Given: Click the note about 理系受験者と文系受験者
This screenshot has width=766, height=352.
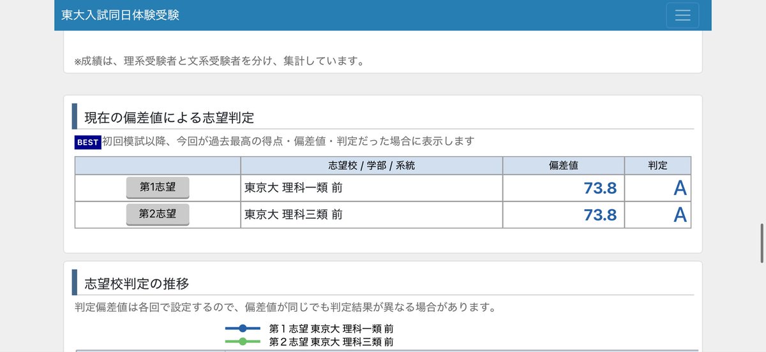Looking at the screenshot, I should pos(219,62).
